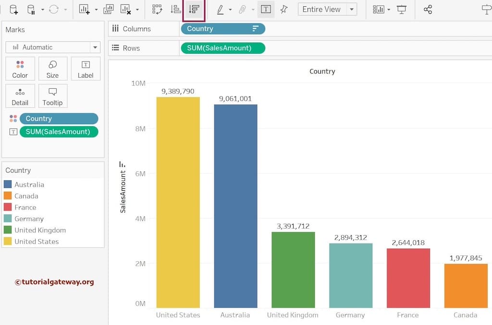Click the swap rows and columns icon
492x325 pixels.
coord(156,9)
